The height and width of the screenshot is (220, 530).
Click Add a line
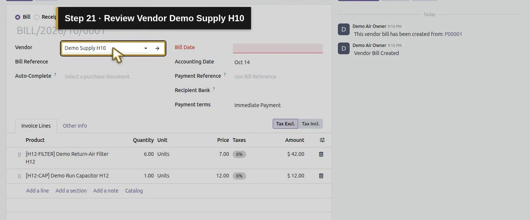click(x=38, y=191)
